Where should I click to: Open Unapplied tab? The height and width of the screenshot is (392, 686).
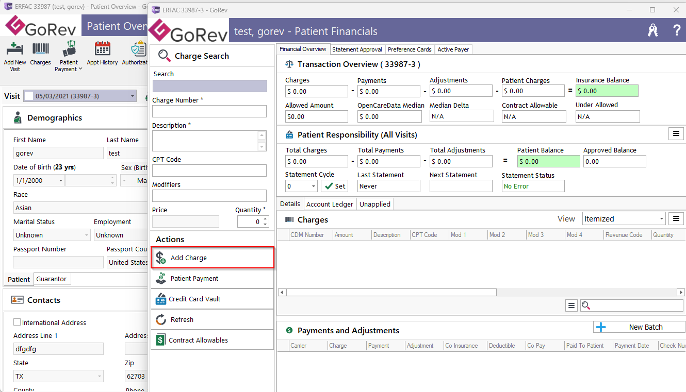click(x=375, y=204)
